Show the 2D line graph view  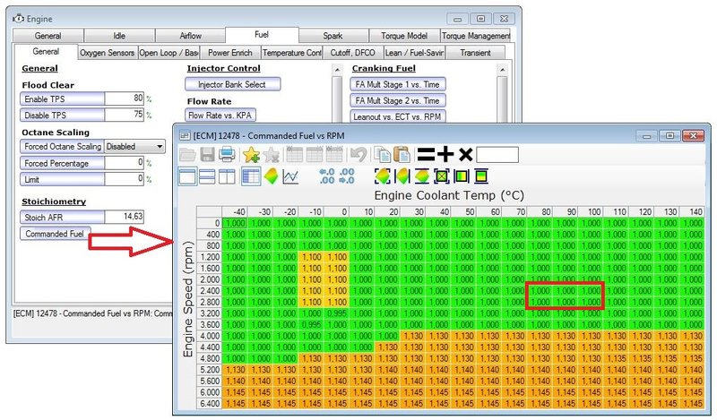pyautogui.click(x=290, y=176)
